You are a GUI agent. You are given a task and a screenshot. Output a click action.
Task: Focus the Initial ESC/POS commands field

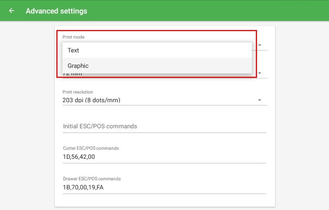pyautogui.click(x=164, y=126)
